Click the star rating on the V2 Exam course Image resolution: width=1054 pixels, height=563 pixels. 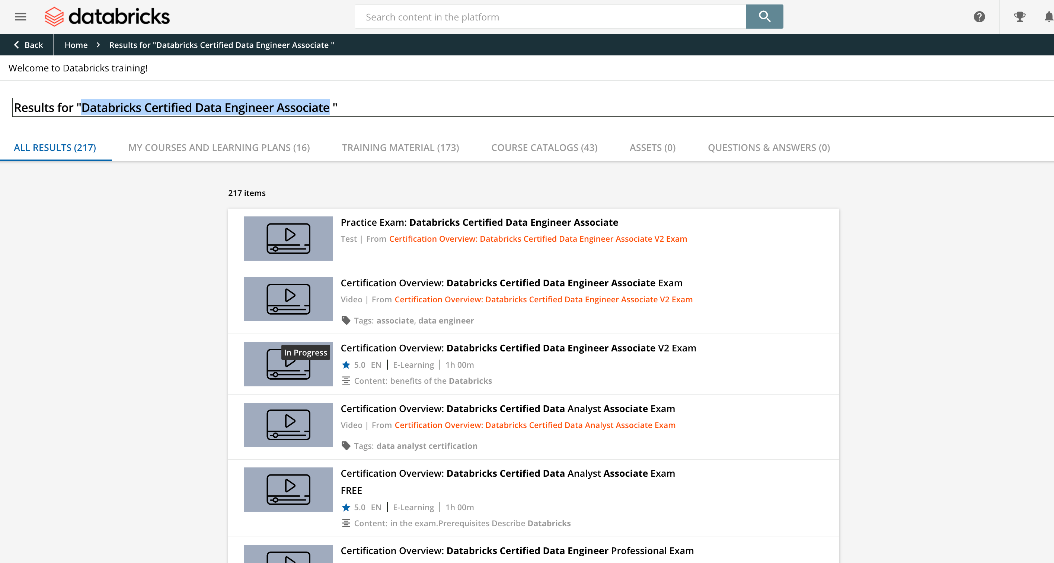(x=346, y=365)
